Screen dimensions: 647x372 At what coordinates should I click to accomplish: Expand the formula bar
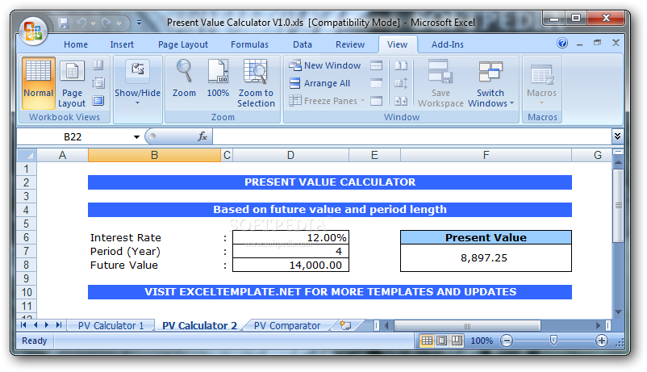point(617,136)
